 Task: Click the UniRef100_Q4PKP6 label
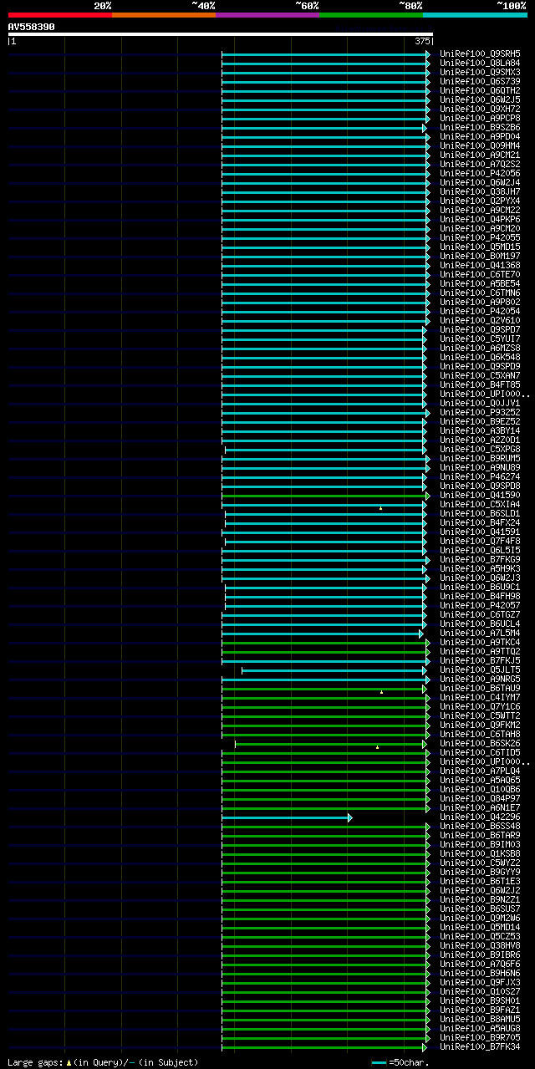(480, 219)
